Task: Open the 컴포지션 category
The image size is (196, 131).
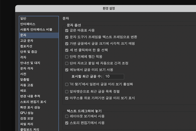Action: click(x=39, y=46)
